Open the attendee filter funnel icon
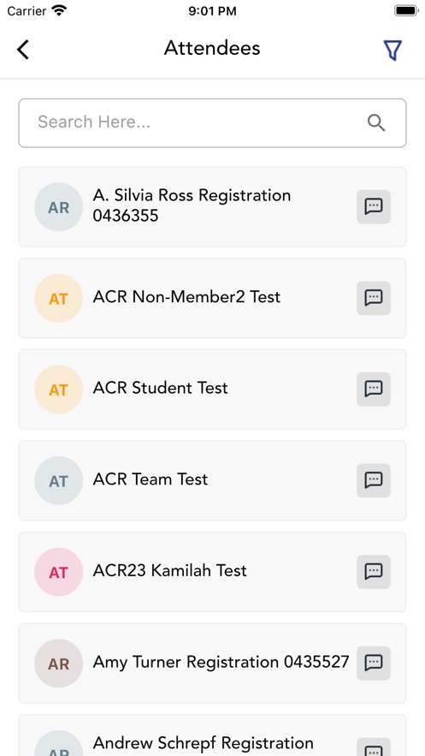425x756 pixels. (393, 51)
